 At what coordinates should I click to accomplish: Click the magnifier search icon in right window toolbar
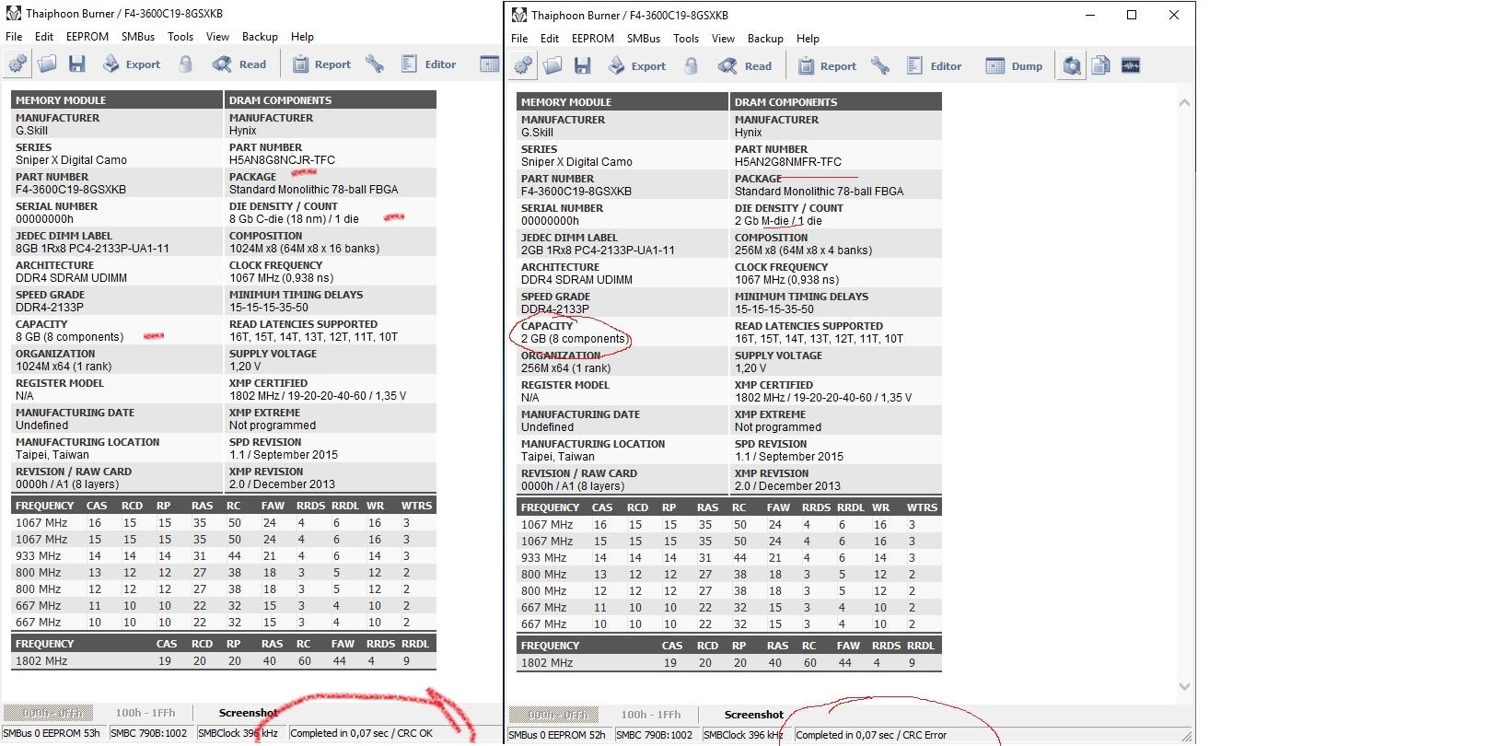[1071, 65]
